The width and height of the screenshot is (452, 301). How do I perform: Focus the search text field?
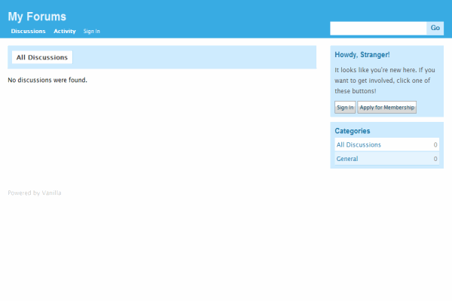tap(378, 29)
